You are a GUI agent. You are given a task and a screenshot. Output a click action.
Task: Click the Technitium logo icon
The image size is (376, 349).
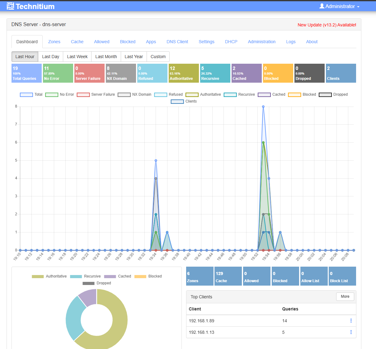tap(11, 6)
